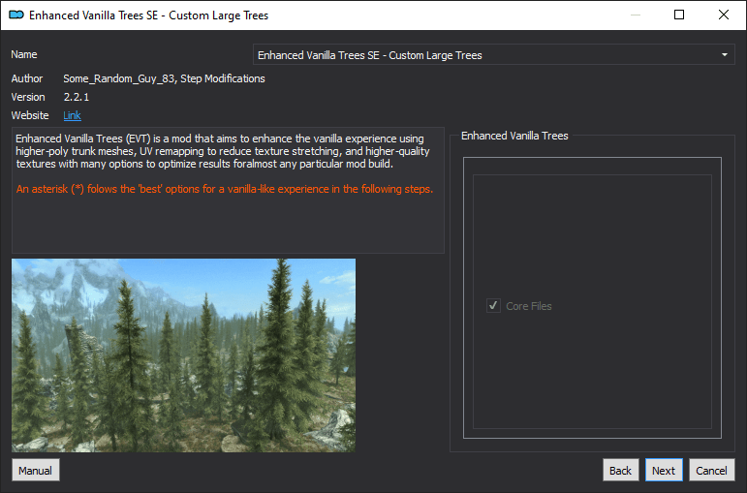Viewport: 747px width, 493px height.
Task: Click the orange asterisk note text
Action: (225, 189)
